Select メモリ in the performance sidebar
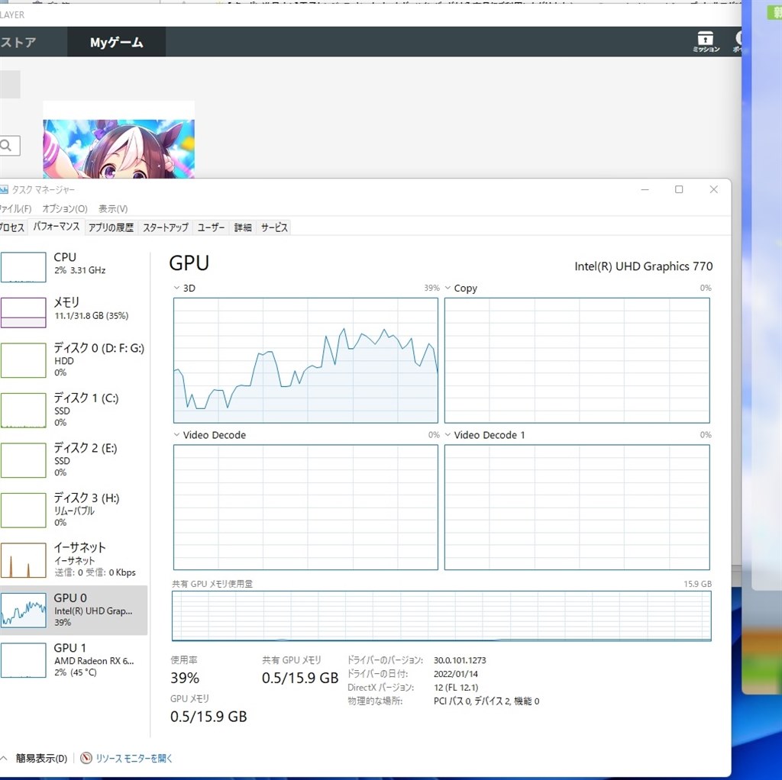Screen dimensions: 782x780 [x=74, y=312]
